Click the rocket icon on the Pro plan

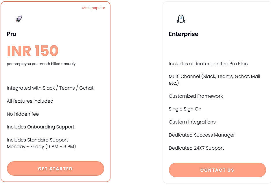tap(19, 18)
